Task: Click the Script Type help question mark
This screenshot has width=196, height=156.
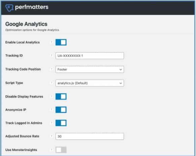Action: tap(51, 83)
